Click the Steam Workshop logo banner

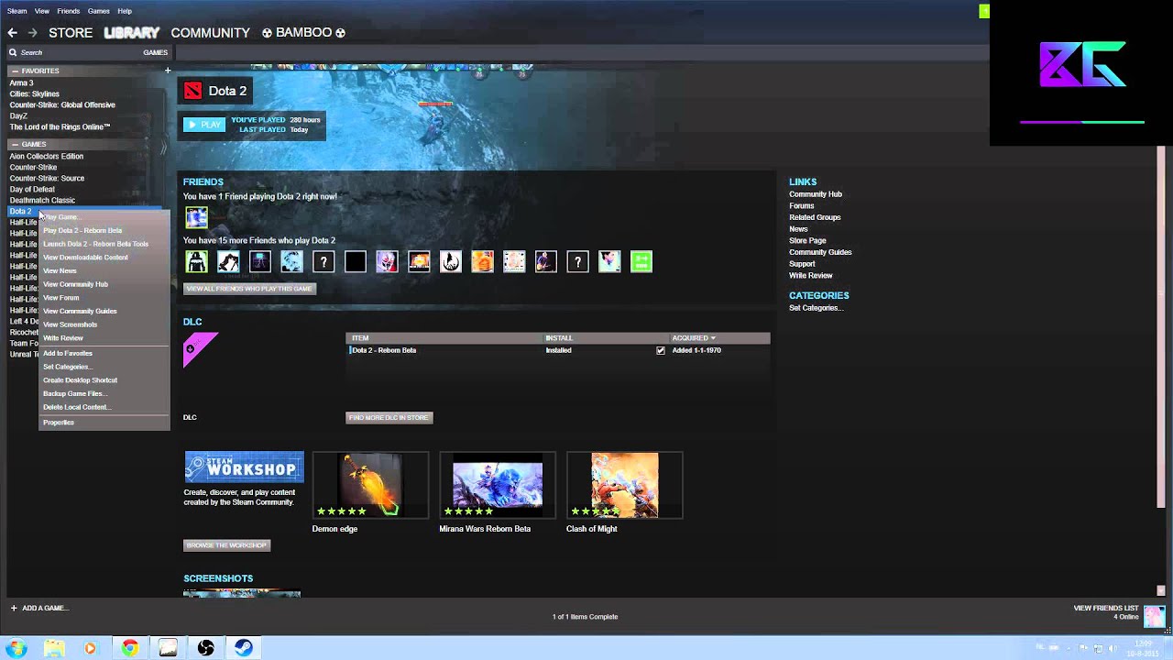(244, 467)
